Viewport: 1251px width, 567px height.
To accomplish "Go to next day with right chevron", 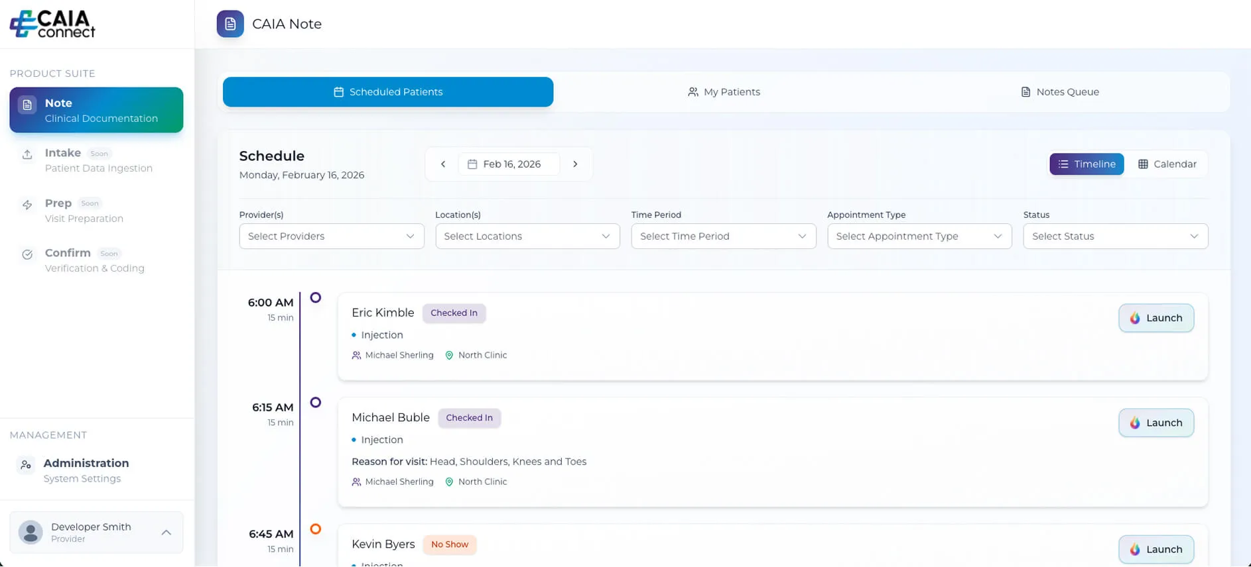I will point(575,164).
